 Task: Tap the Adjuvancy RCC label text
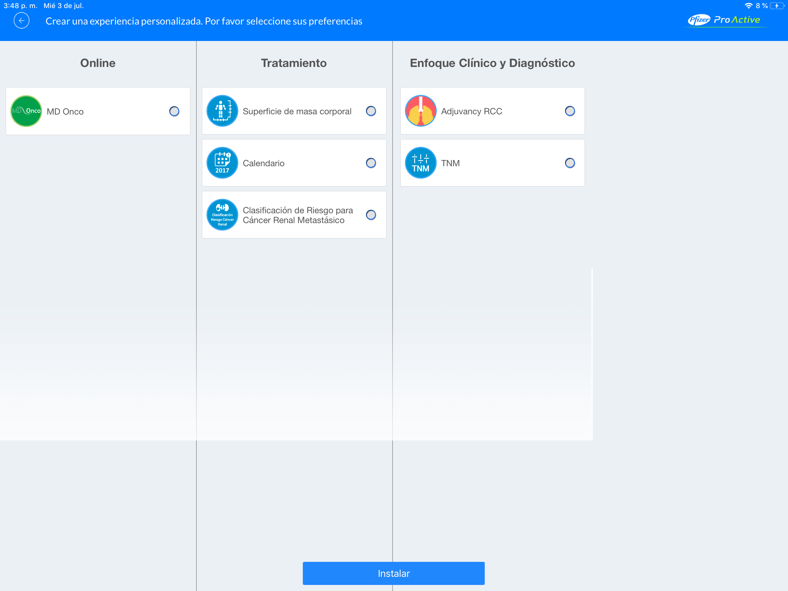click(x=472, y=111)
